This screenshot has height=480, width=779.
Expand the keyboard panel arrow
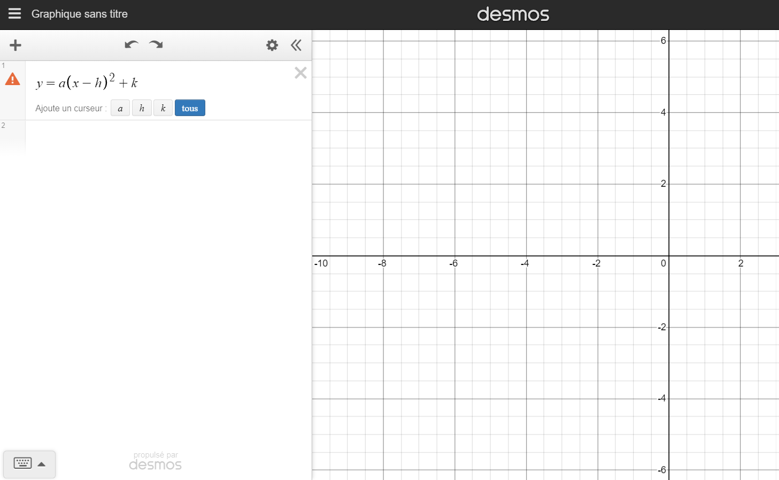point(42,464)
